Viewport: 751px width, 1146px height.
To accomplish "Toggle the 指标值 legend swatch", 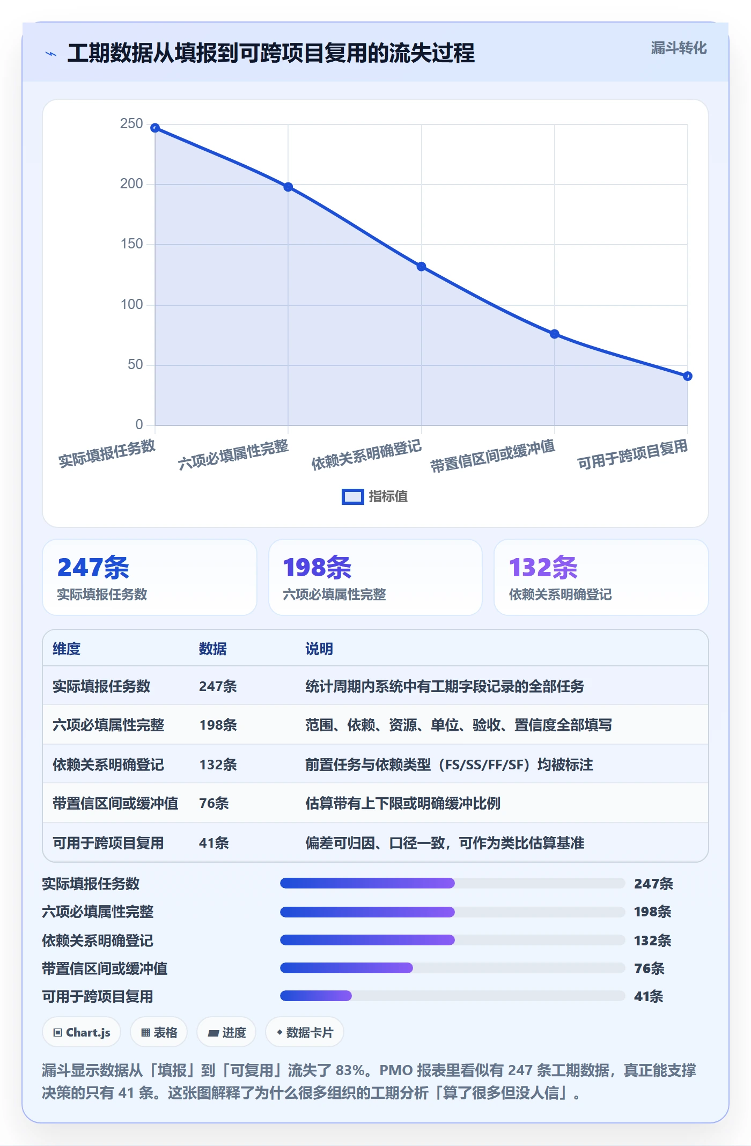I will tap(352, 497).
